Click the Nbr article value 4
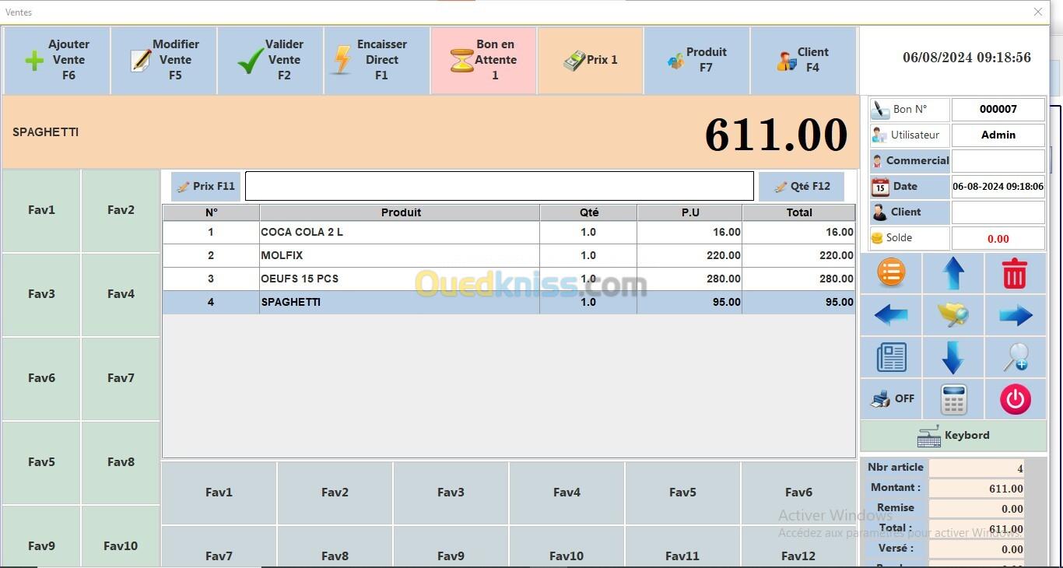The image size is (1063, 568). [x=977, y=468]
